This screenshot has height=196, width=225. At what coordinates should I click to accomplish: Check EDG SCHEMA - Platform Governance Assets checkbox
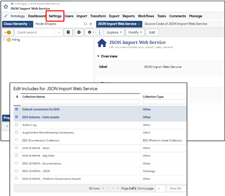[x=17, y=178]
